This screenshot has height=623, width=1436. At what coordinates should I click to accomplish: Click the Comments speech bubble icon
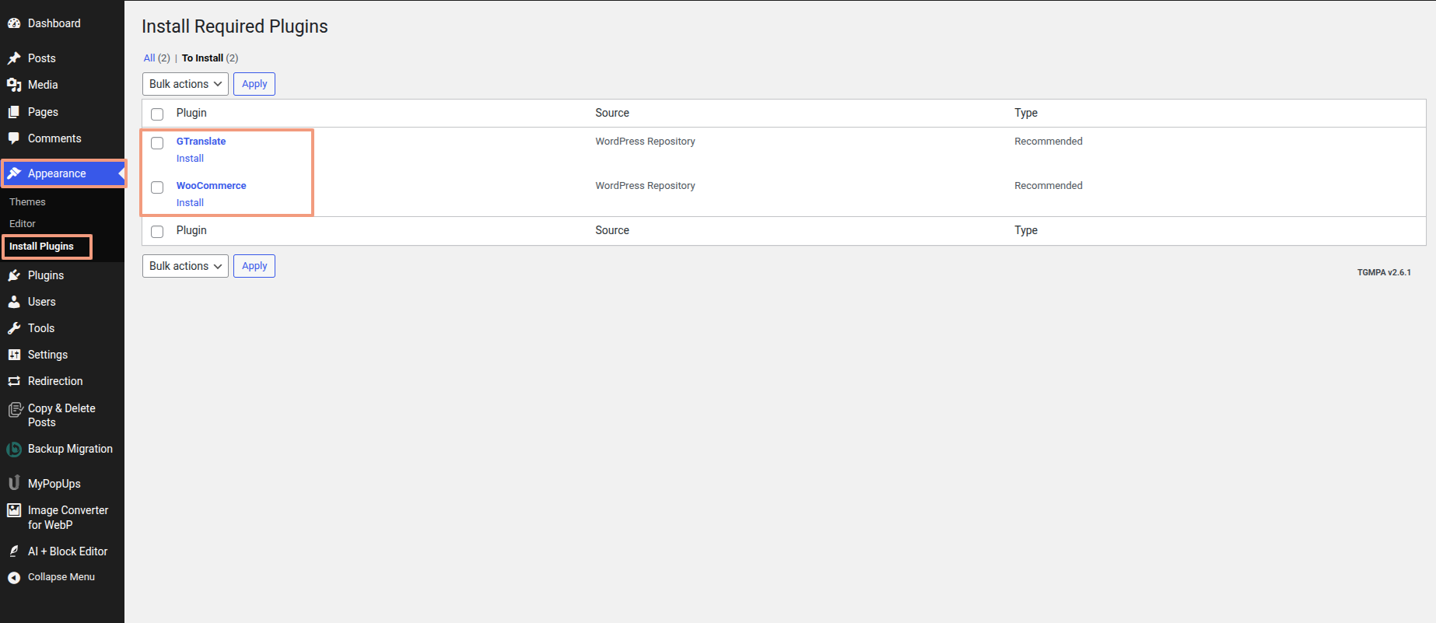tap(14, 138)
